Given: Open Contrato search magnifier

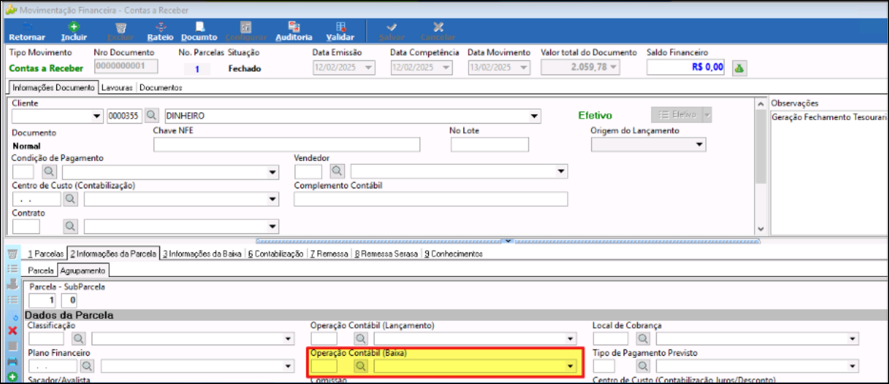Looking at the screenshot, I should tap(70, 226).
